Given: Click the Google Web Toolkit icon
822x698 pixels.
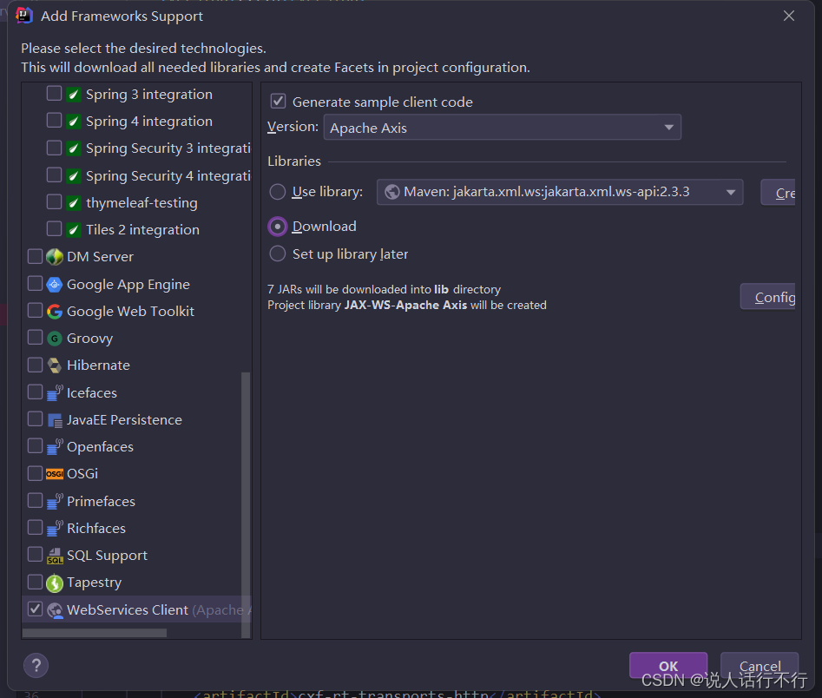Looking at the screenshot, I should click(x=54, y=311).
